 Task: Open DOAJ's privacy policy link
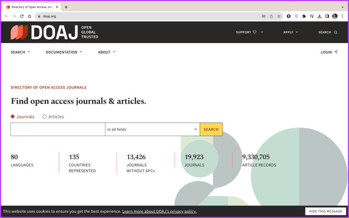(160, 211)
